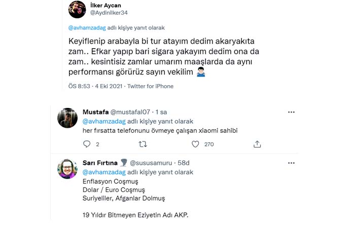The height and width of the screenshot is (228, 350).
Task: Like Mustafa's tweet with 270 likes
Action: click(195, 144)
